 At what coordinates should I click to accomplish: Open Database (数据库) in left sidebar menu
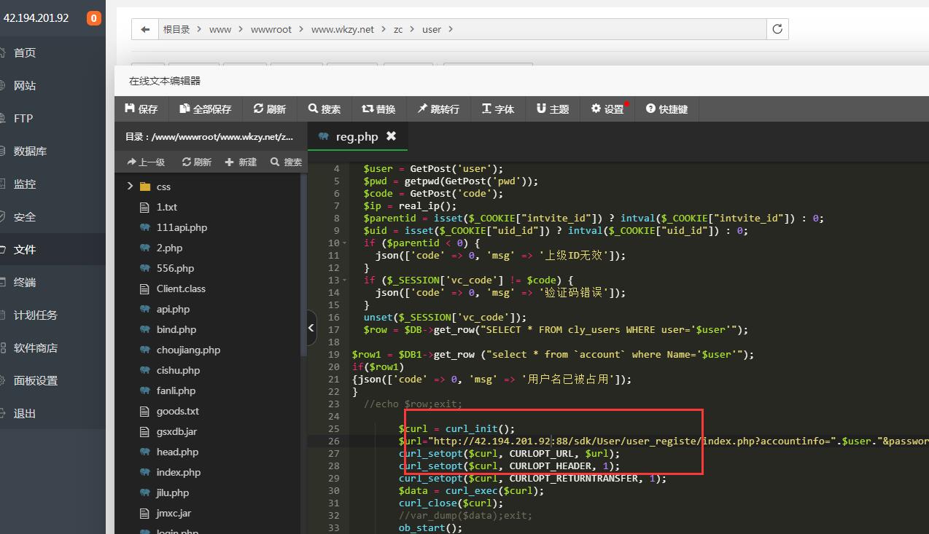click(x=30, y=152)
